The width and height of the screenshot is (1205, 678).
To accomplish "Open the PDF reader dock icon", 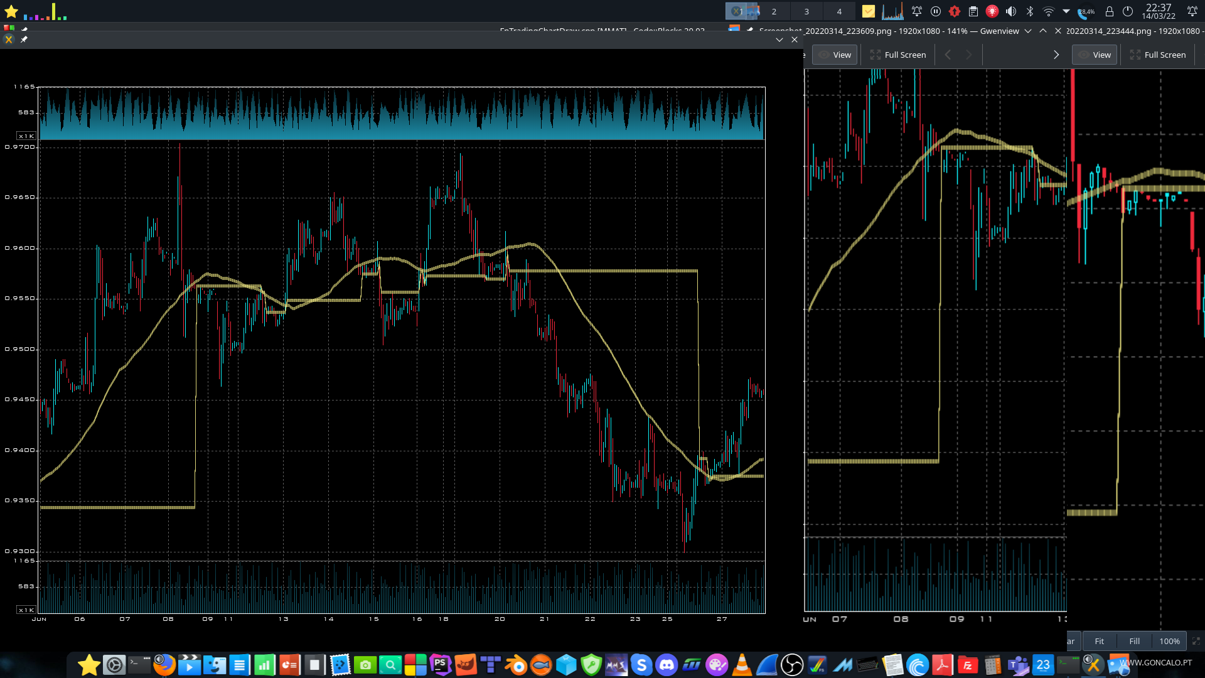I will pyautogui.click(x=943, y=664).
